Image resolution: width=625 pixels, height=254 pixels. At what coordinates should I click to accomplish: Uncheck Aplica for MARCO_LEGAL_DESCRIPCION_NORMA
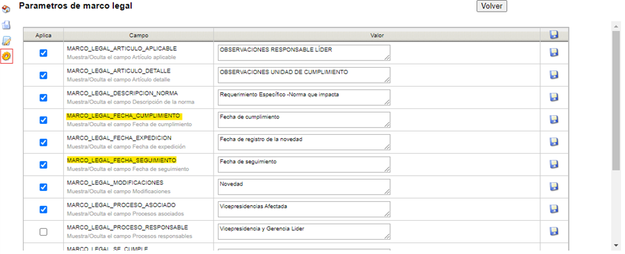43,98
